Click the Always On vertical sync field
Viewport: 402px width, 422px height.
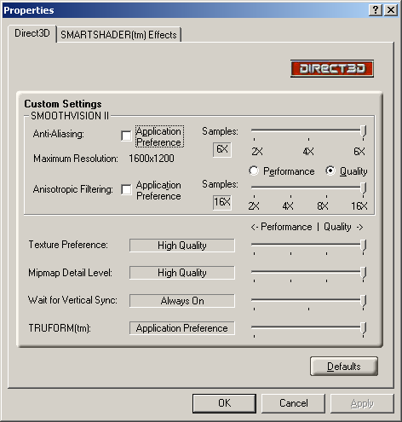182,301
